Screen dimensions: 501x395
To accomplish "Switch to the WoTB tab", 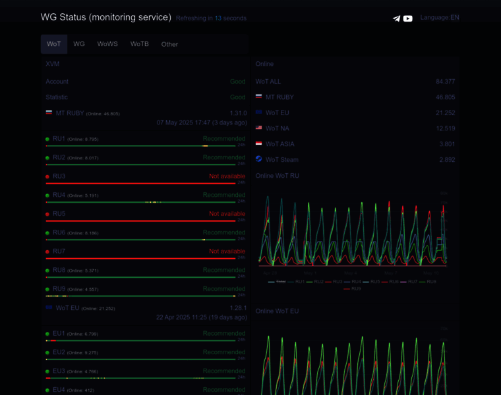I will 139,44.
